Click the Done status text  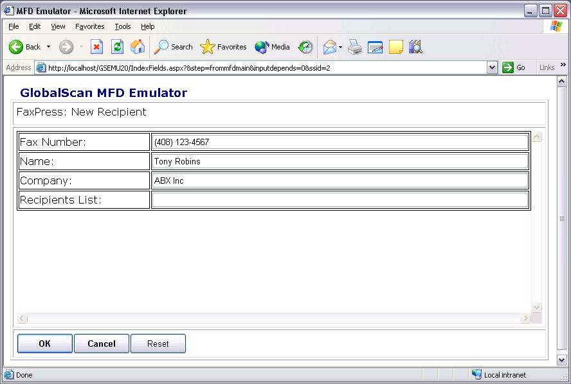(x=24, y=375)
